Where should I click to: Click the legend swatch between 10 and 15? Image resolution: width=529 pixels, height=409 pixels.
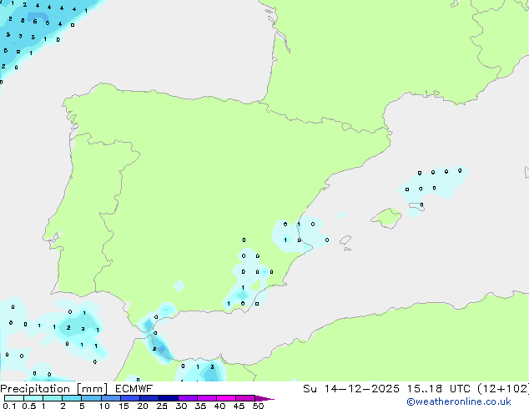coord(110,398)
